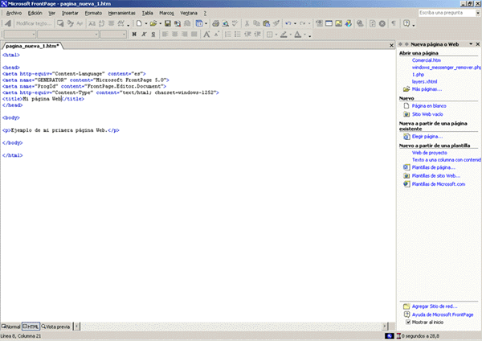Click the Format Painter brush icon
Viewport: 482px width, 341px height.
(x=276, y=23)
